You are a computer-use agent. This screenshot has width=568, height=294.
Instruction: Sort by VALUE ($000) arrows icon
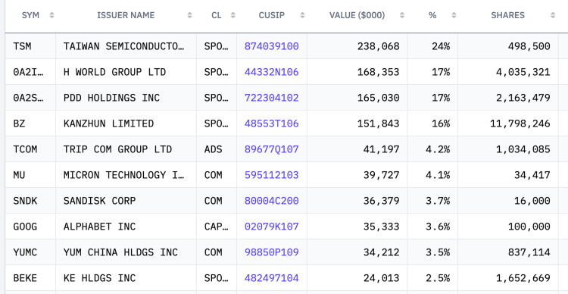click(x=401, y=15)
